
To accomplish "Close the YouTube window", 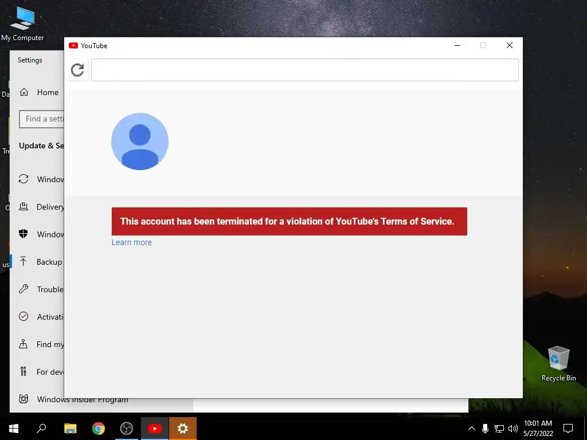I will pos(510,46).
